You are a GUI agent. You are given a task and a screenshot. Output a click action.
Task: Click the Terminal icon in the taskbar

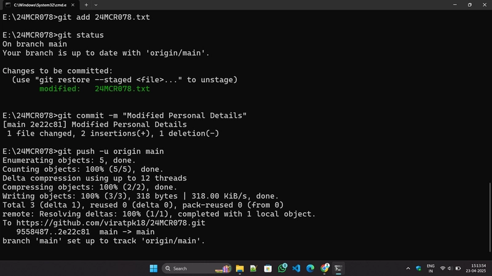click(338, 269)
